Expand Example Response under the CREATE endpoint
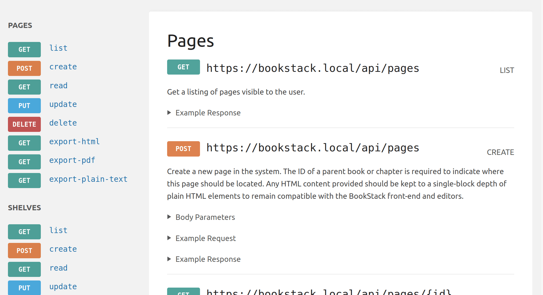 click(x=204, y=259)
